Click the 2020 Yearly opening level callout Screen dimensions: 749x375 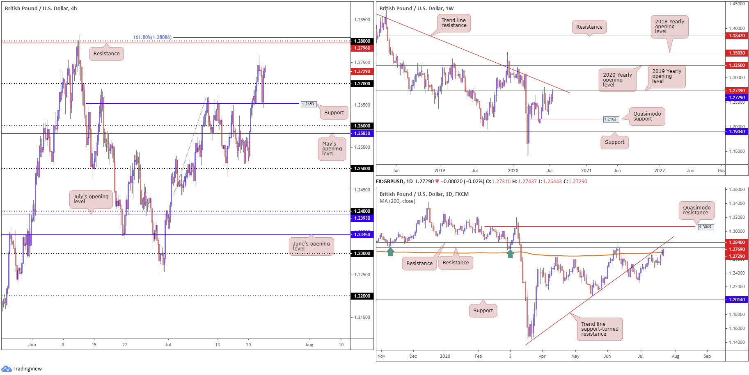coord(617,80)
